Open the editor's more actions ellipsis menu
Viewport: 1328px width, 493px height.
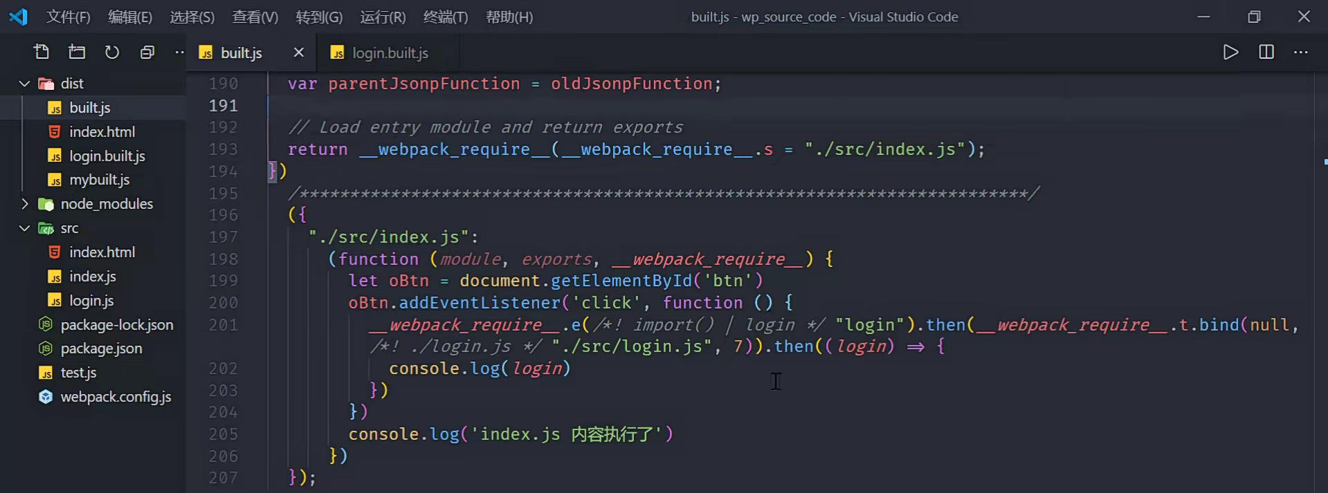tap(1300, 53)
